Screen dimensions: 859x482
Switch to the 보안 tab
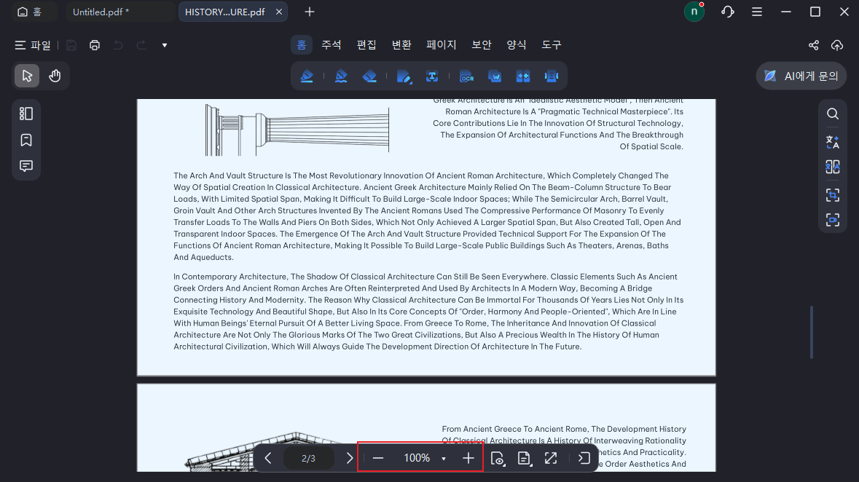point(482,45)
